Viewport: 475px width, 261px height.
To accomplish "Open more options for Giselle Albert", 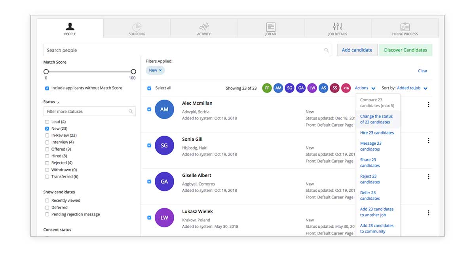I will pos(428,177).
